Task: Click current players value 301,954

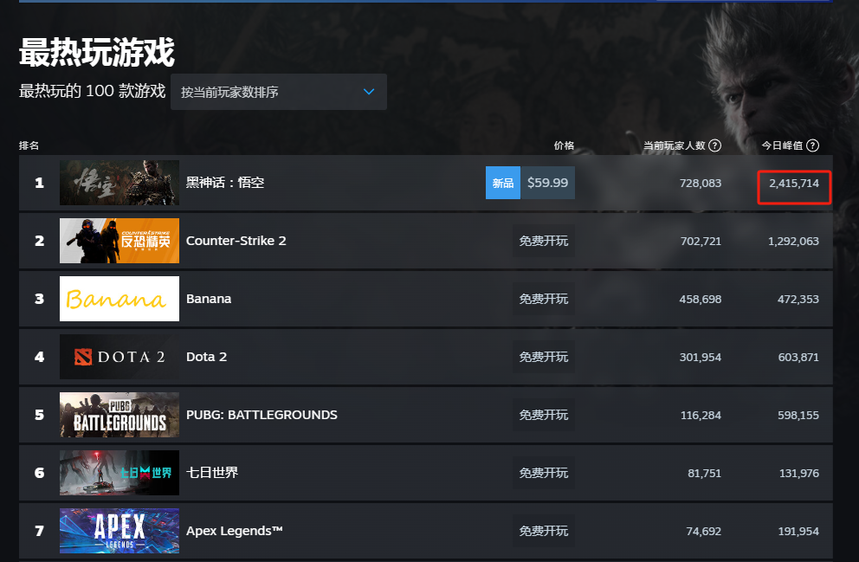Action: 701,358
